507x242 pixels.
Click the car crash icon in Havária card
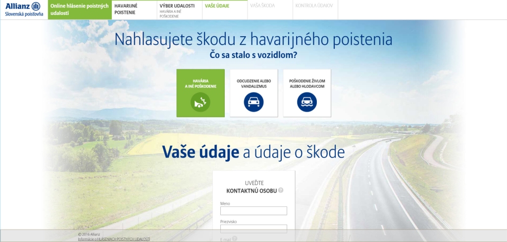pyautogui.click(x=200, y=102)
